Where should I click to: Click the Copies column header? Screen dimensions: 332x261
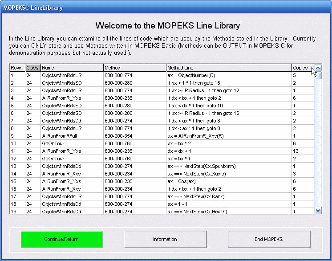point(303,68)
